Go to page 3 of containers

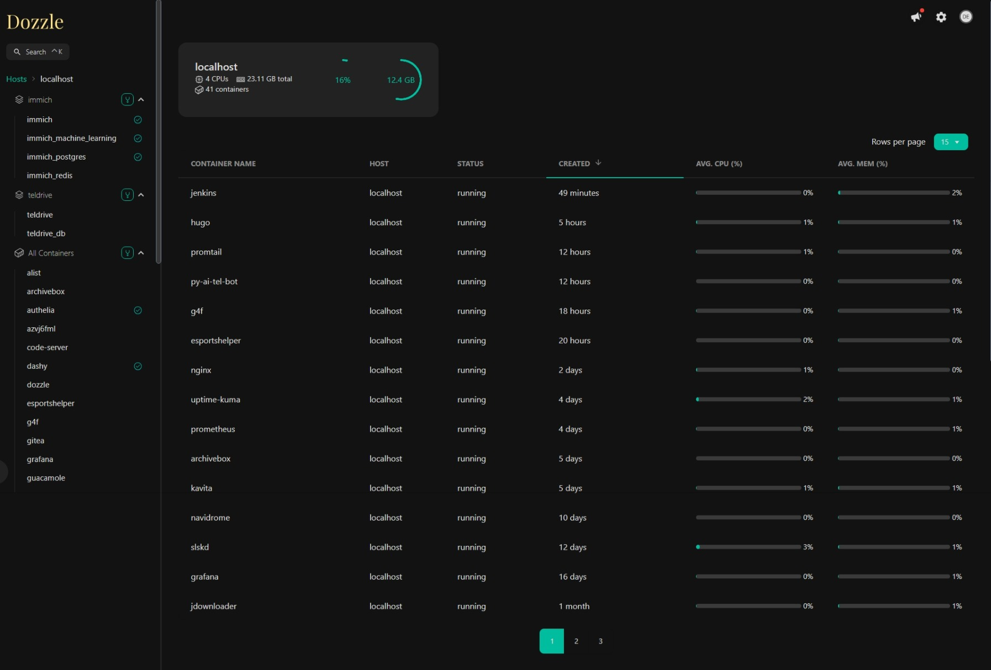tap(600, 641)
